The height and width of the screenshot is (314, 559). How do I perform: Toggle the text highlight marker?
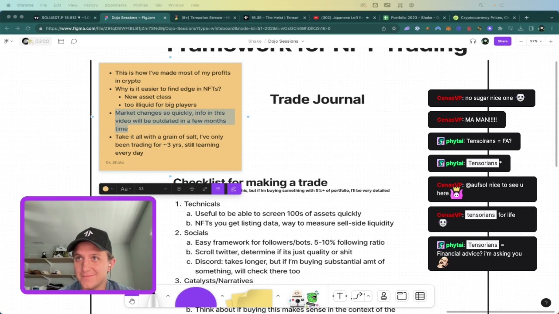[x=233, y=189]
